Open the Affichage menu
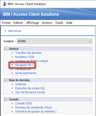The width and height of the screenshot is (96, 116). coord(32,23)
